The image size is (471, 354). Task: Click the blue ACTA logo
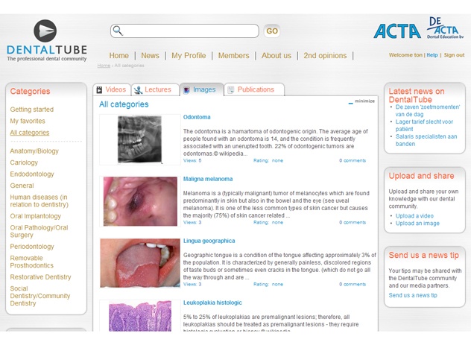click(397, 31)
